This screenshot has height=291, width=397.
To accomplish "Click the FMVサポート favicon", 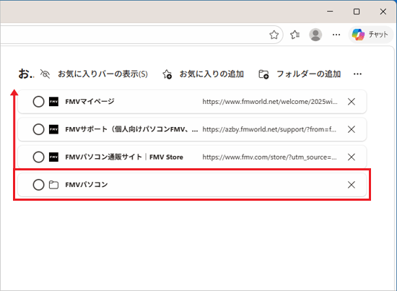I will coord(53,129).
